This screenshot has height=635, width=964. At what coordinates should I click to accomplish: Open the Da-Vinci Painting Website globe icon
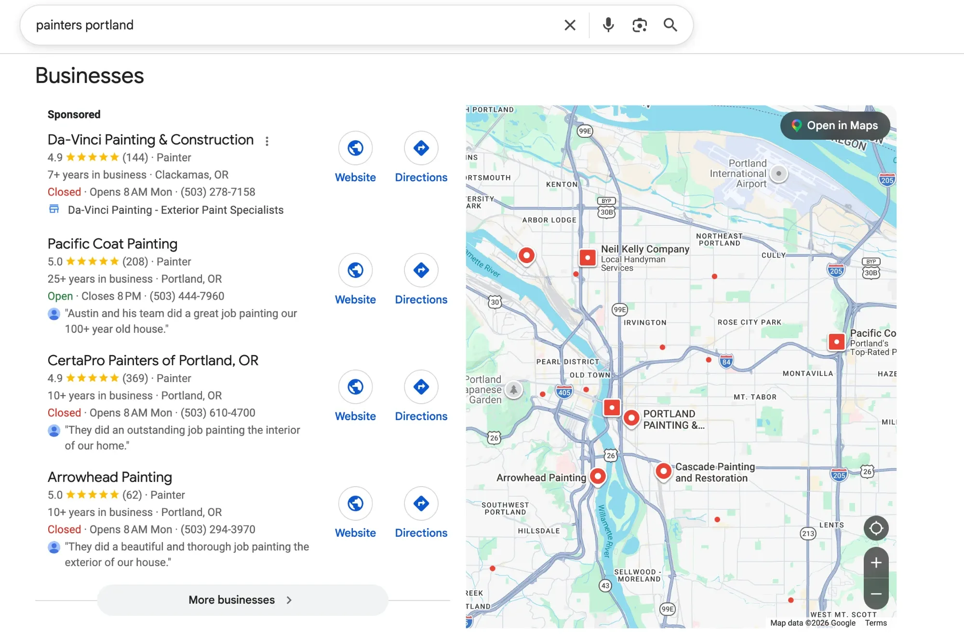(x=355, y=148)
